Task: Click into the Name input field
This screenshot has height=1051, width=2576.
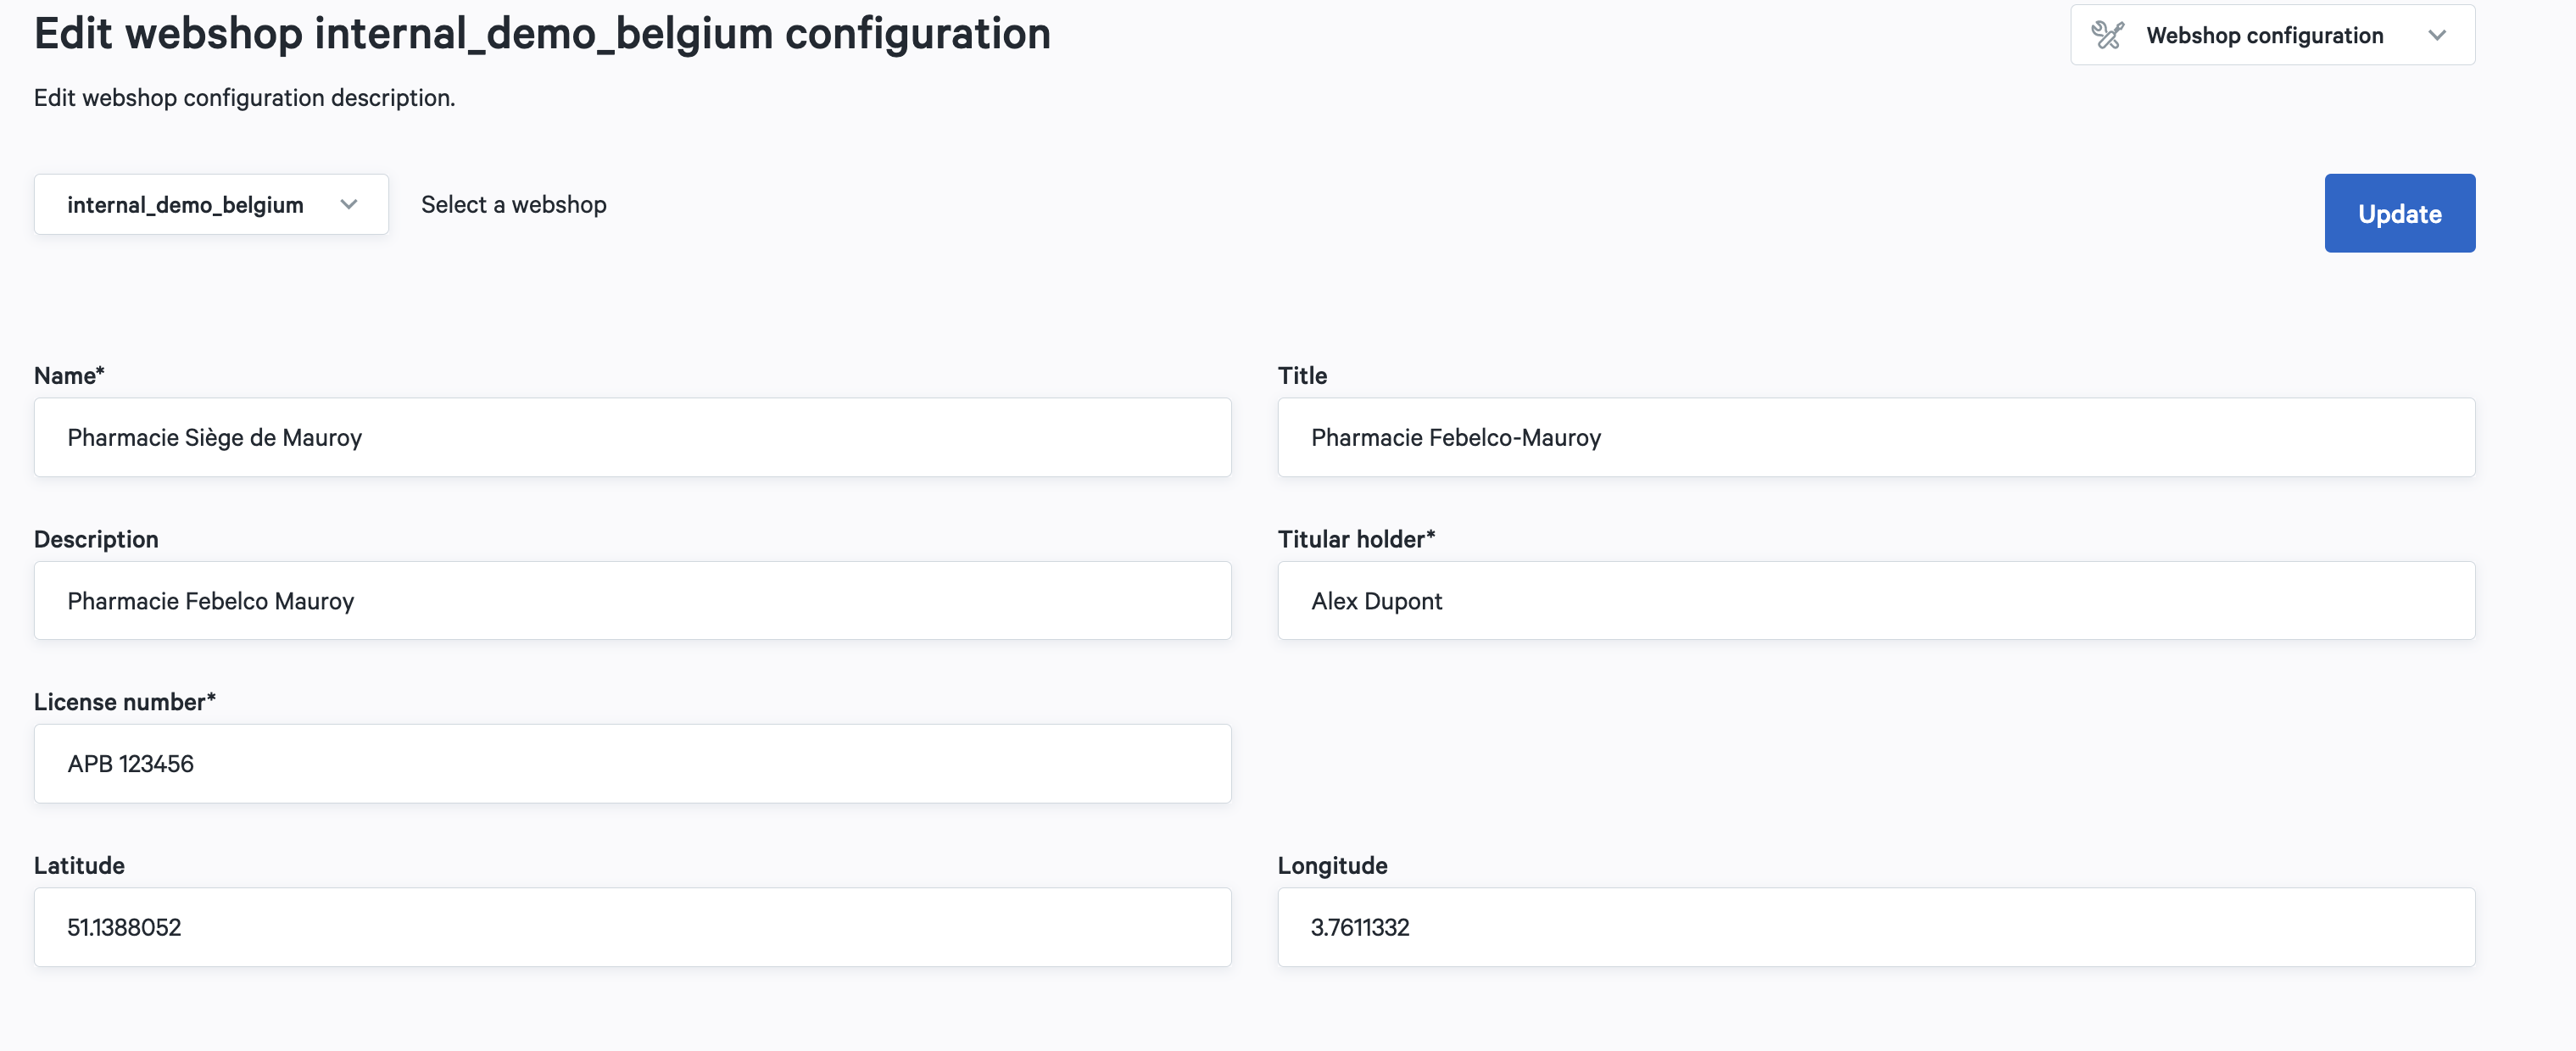Action: [x=632, y=437]
